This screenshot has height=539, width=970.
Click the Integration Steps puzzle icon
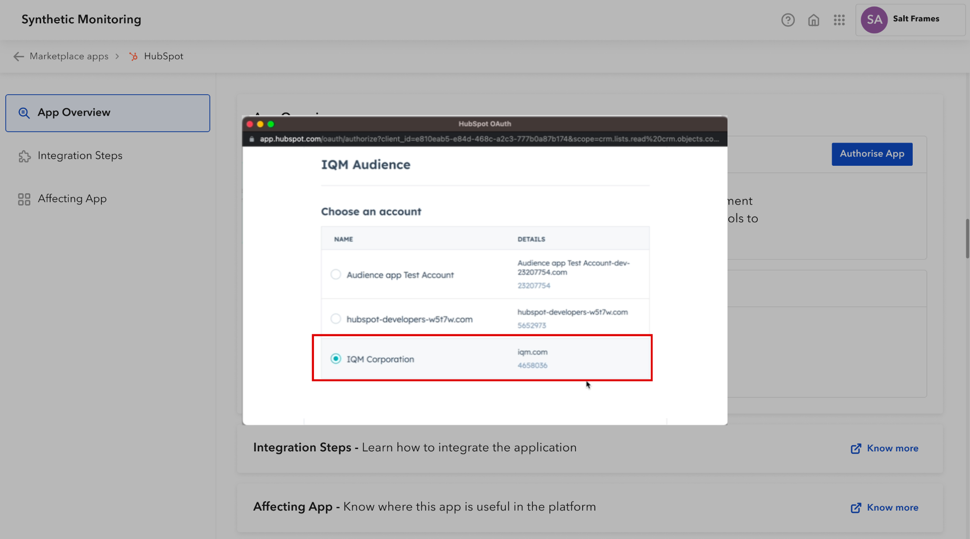24,156
